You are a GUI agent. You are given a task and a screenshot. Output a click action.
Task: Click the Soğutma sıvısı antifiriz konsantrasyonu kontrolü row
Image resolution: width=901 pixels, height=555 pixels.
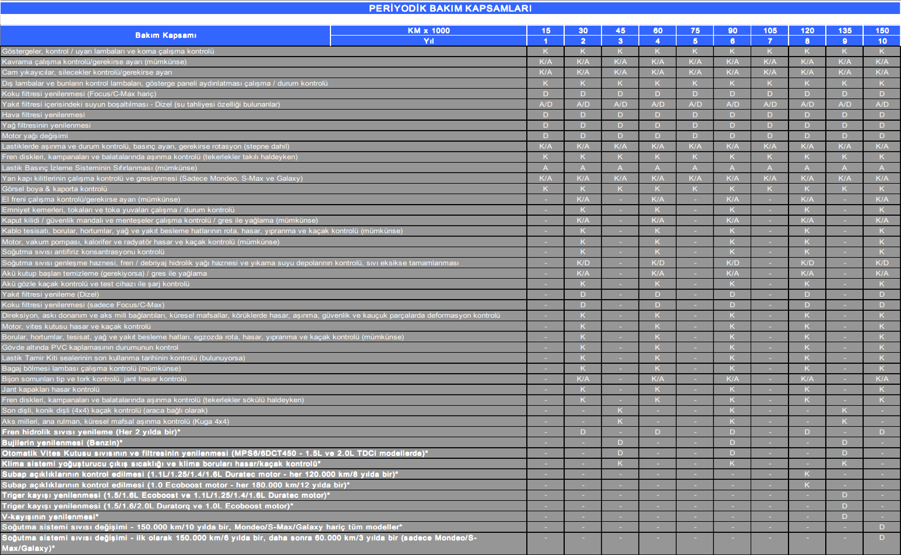click(83, 252)
